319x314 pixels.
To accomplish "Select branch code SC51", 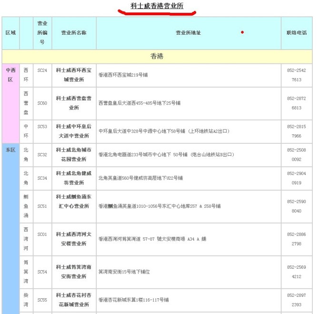I will point(42,206).
